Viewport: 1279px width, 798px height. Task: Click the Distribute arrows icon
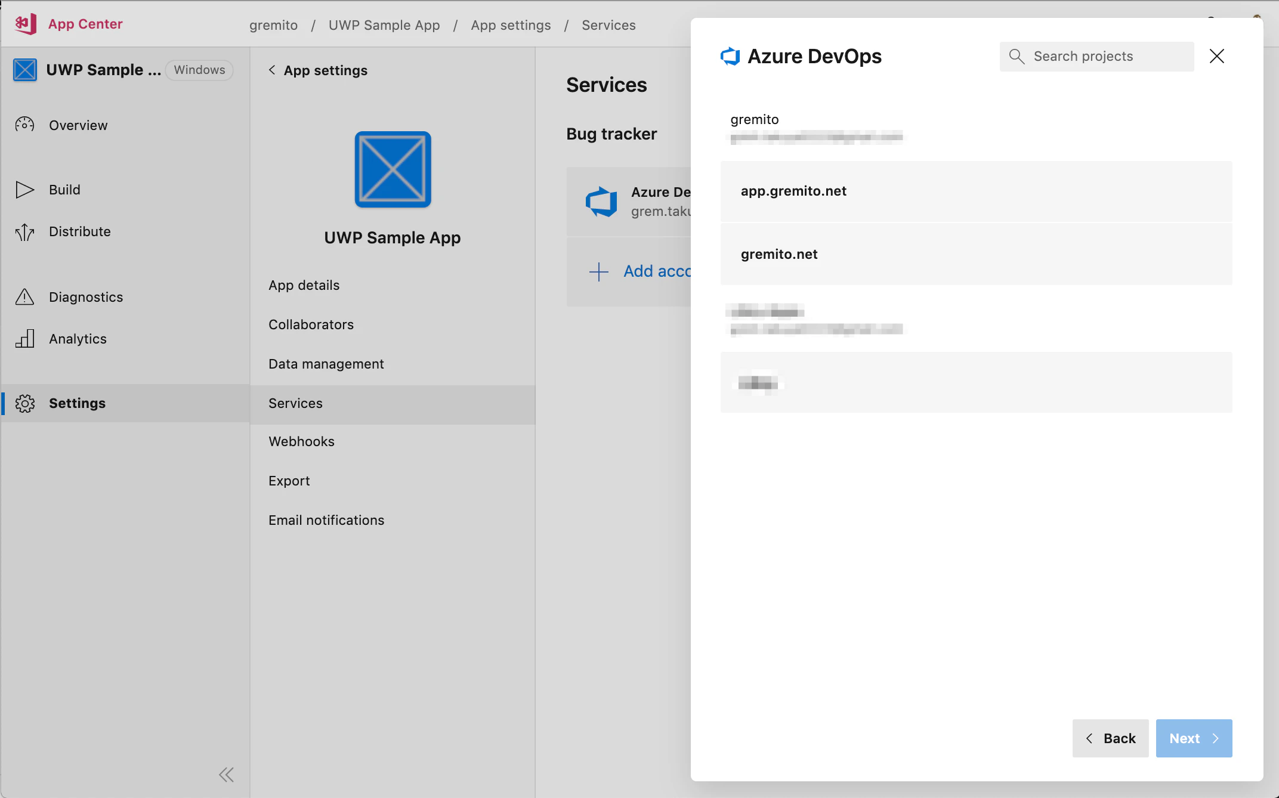(x=24, y=231)
